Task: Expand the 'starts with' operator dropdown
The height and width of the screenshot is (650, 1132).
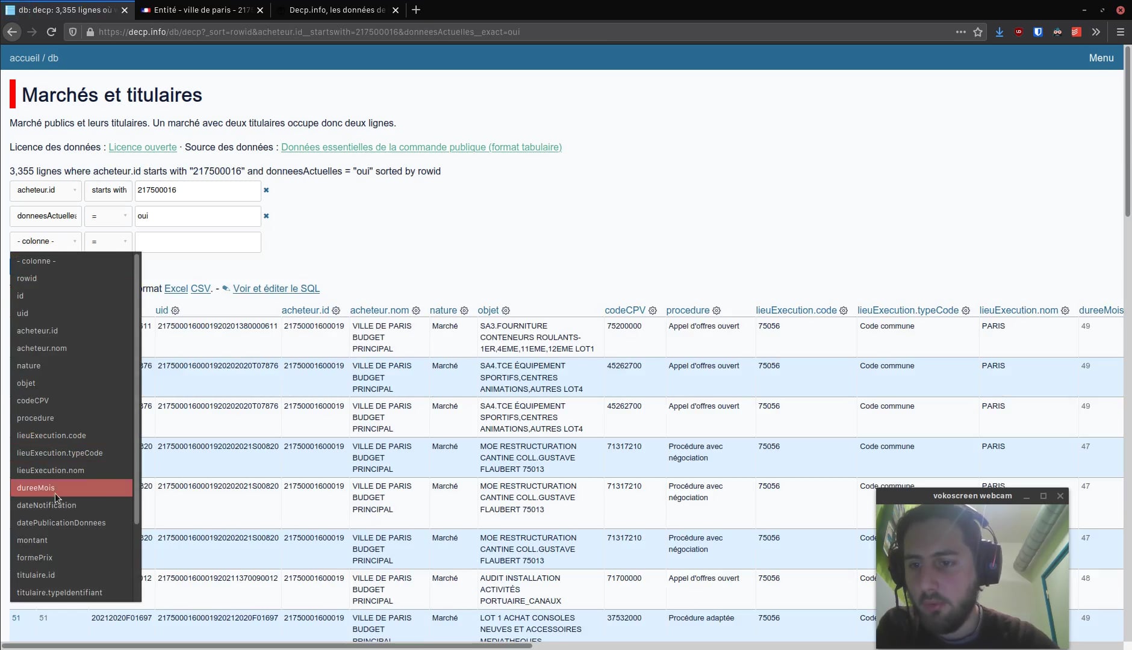Action: [x=108, y=190]
